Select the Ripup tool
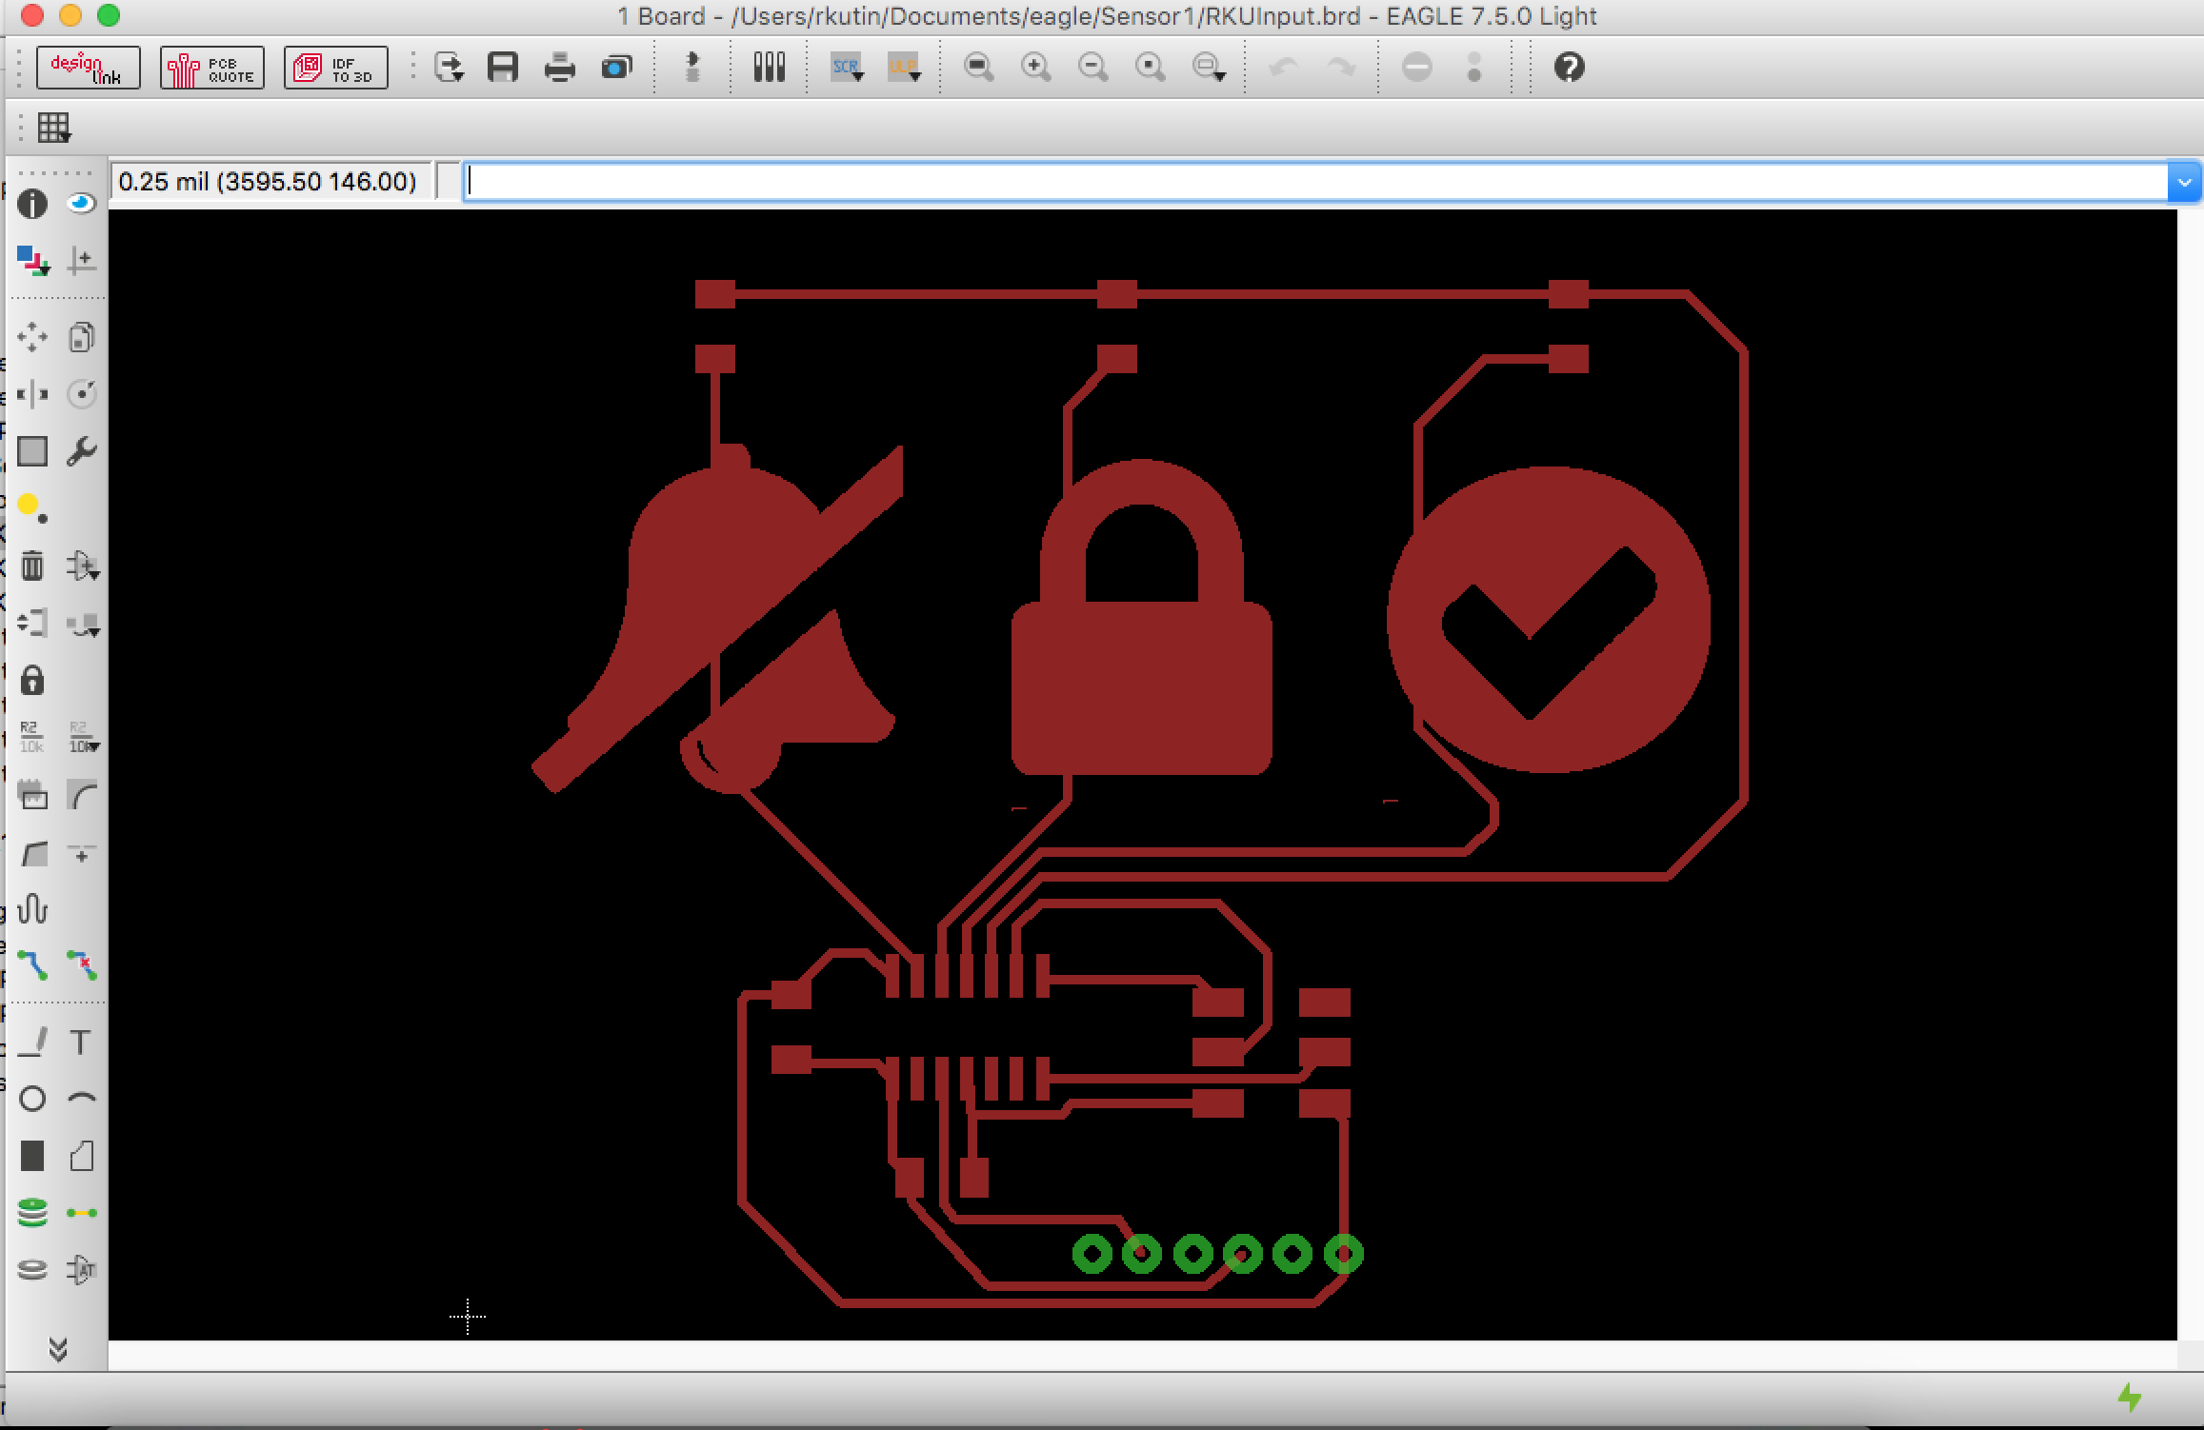Viewport: 2204px width, 1430px height. coord(82,965)
